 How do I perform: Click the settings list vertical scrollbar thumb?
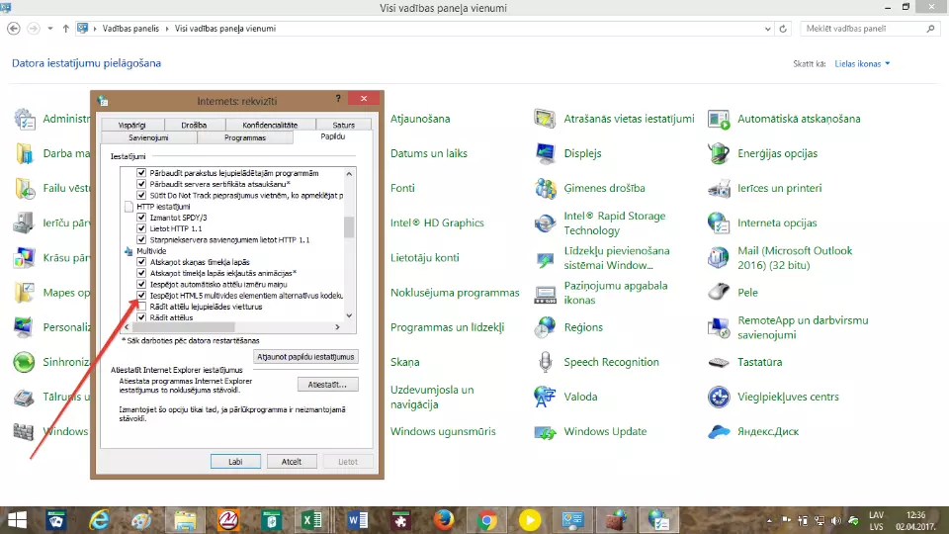tap(349, 227)
